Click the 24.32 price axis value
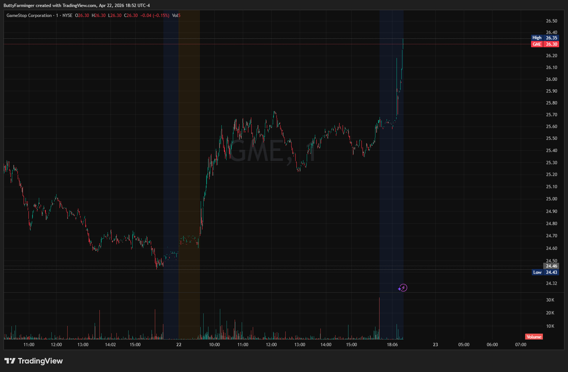 tap(551, 284)
